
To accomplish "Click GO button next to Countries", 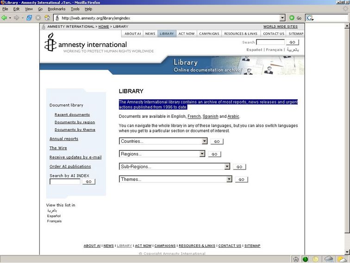I will 217,141.
